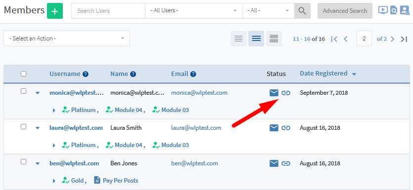
Task: Open the video tutorial icon in header
Action: [383, 10]
